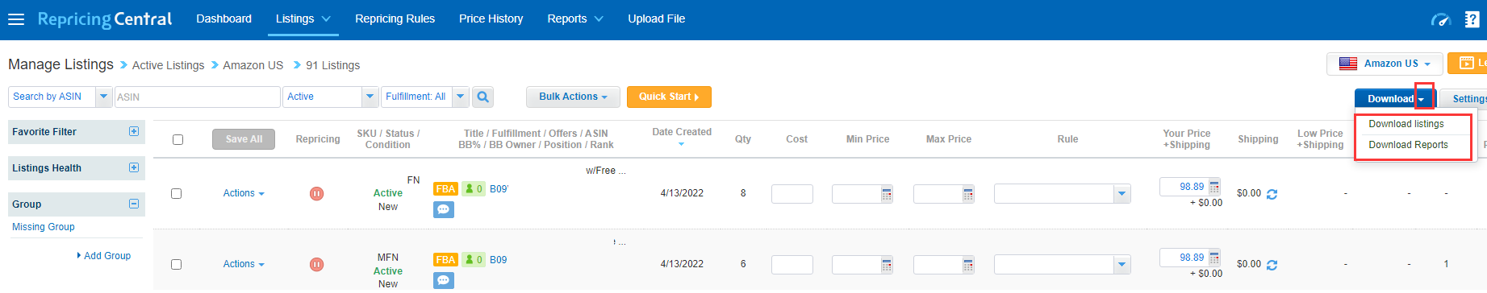Open the speedometer performance icon

[1440, 20]
